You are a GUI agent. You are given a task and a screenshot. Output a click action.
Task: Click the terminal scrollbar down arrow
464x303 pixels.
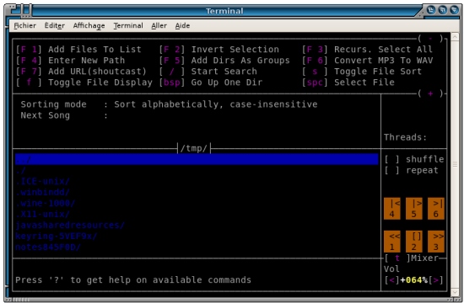pyautogui.click(x=455, y=292)
